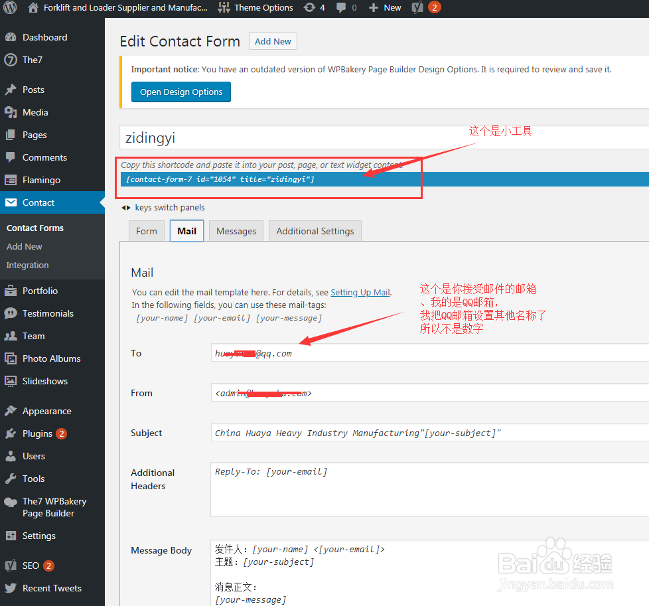
Task: Click the [your-email] mail-tag text
Action: (222, 318)
